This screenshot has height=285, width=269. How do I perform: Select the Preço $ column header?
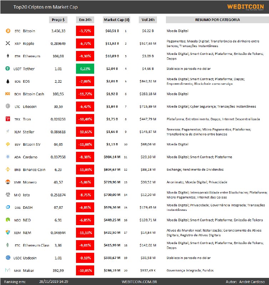[x=58, y=20]
